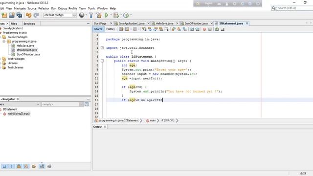Viewport: 313px width, 176px height.
Task: Click the Save All disks icon
Action: (x=20, y=15)
